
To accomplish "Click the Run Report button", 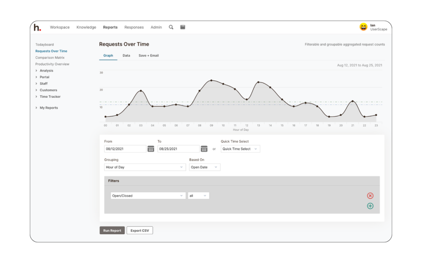I will point(112,231).
